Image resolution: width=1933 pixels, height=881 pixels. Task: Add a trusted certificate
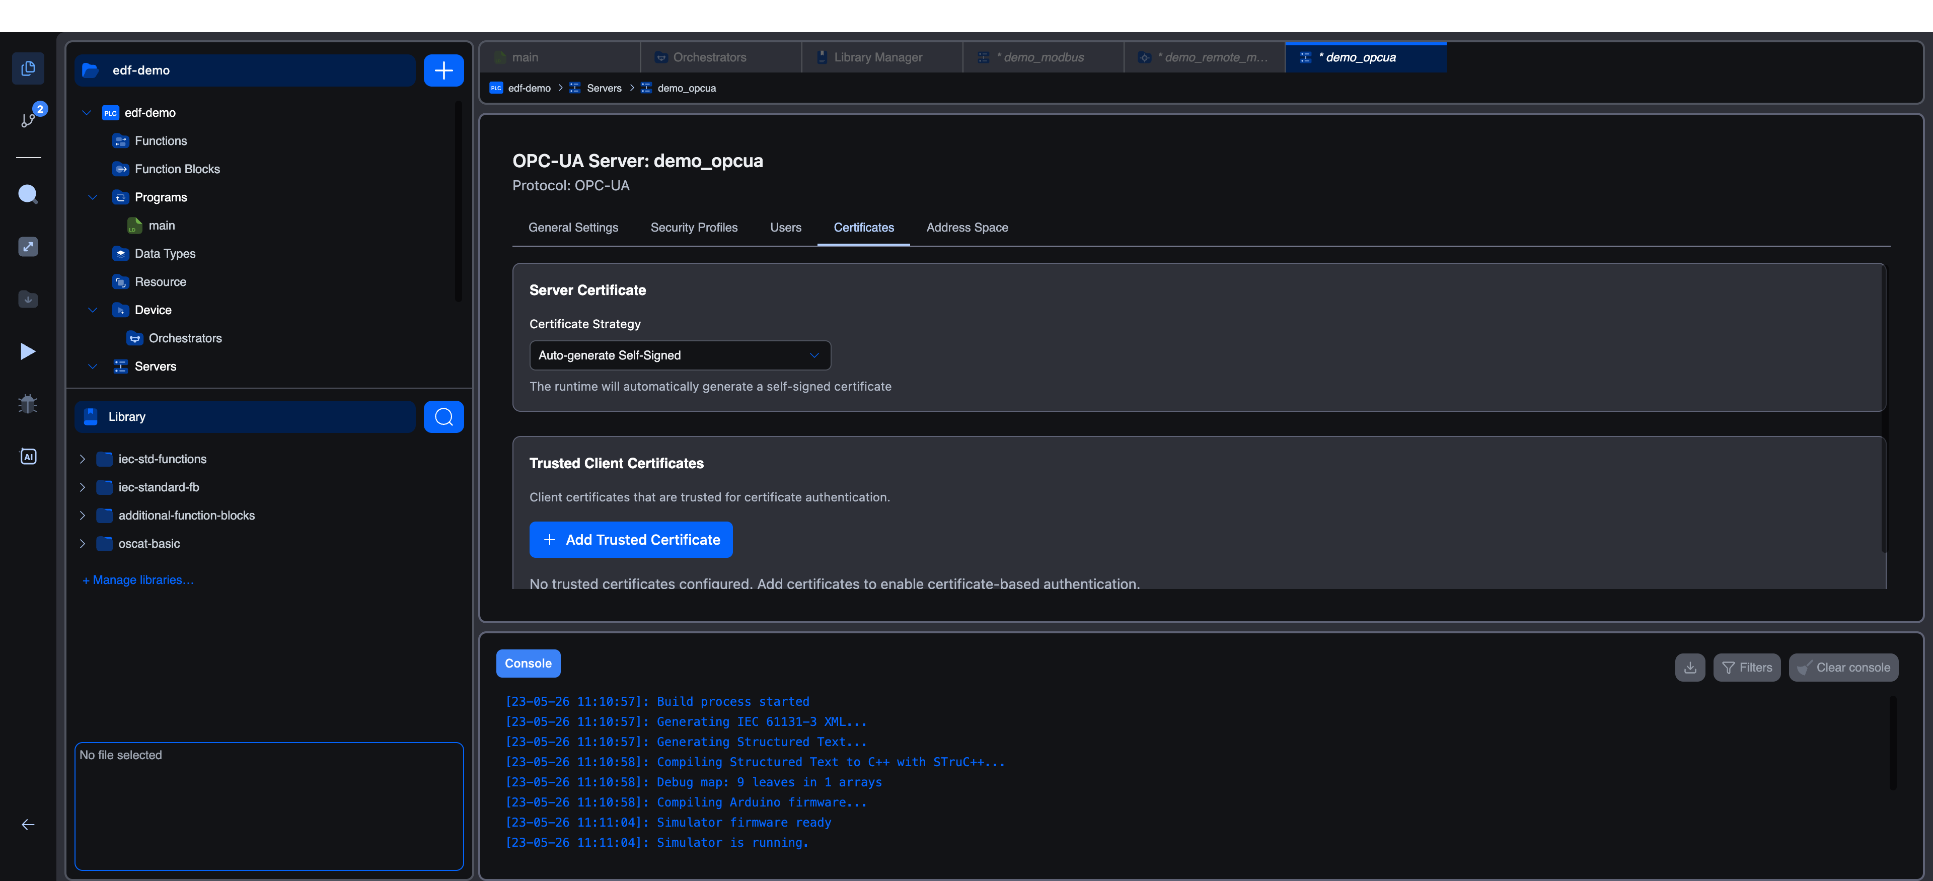coord(630,540)
